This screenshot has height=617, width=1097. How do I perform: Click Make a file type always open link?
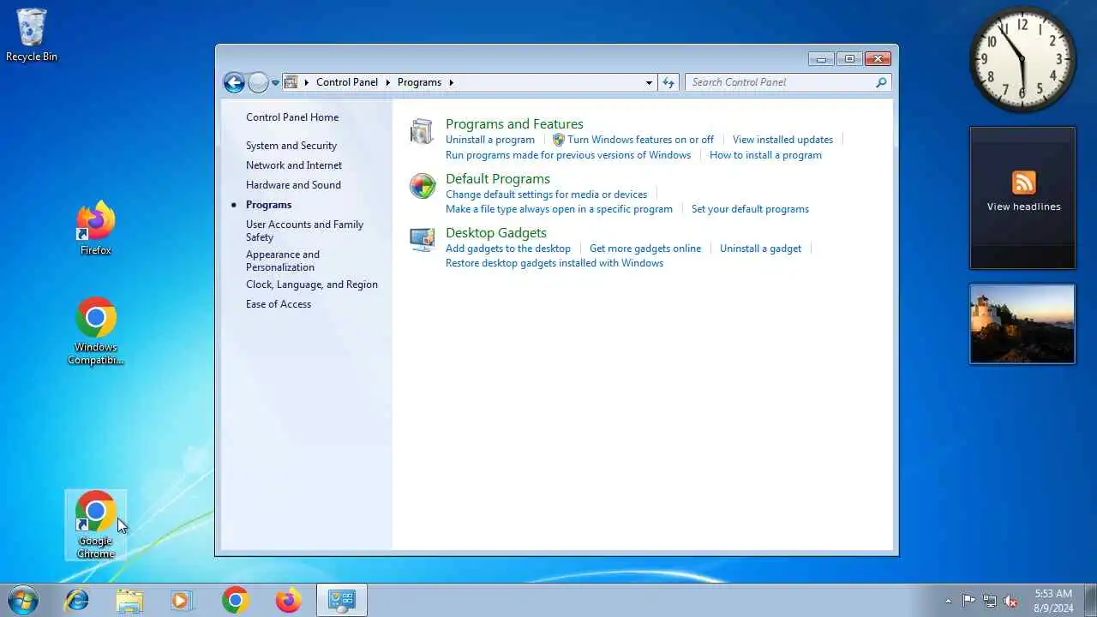(559, 209)
